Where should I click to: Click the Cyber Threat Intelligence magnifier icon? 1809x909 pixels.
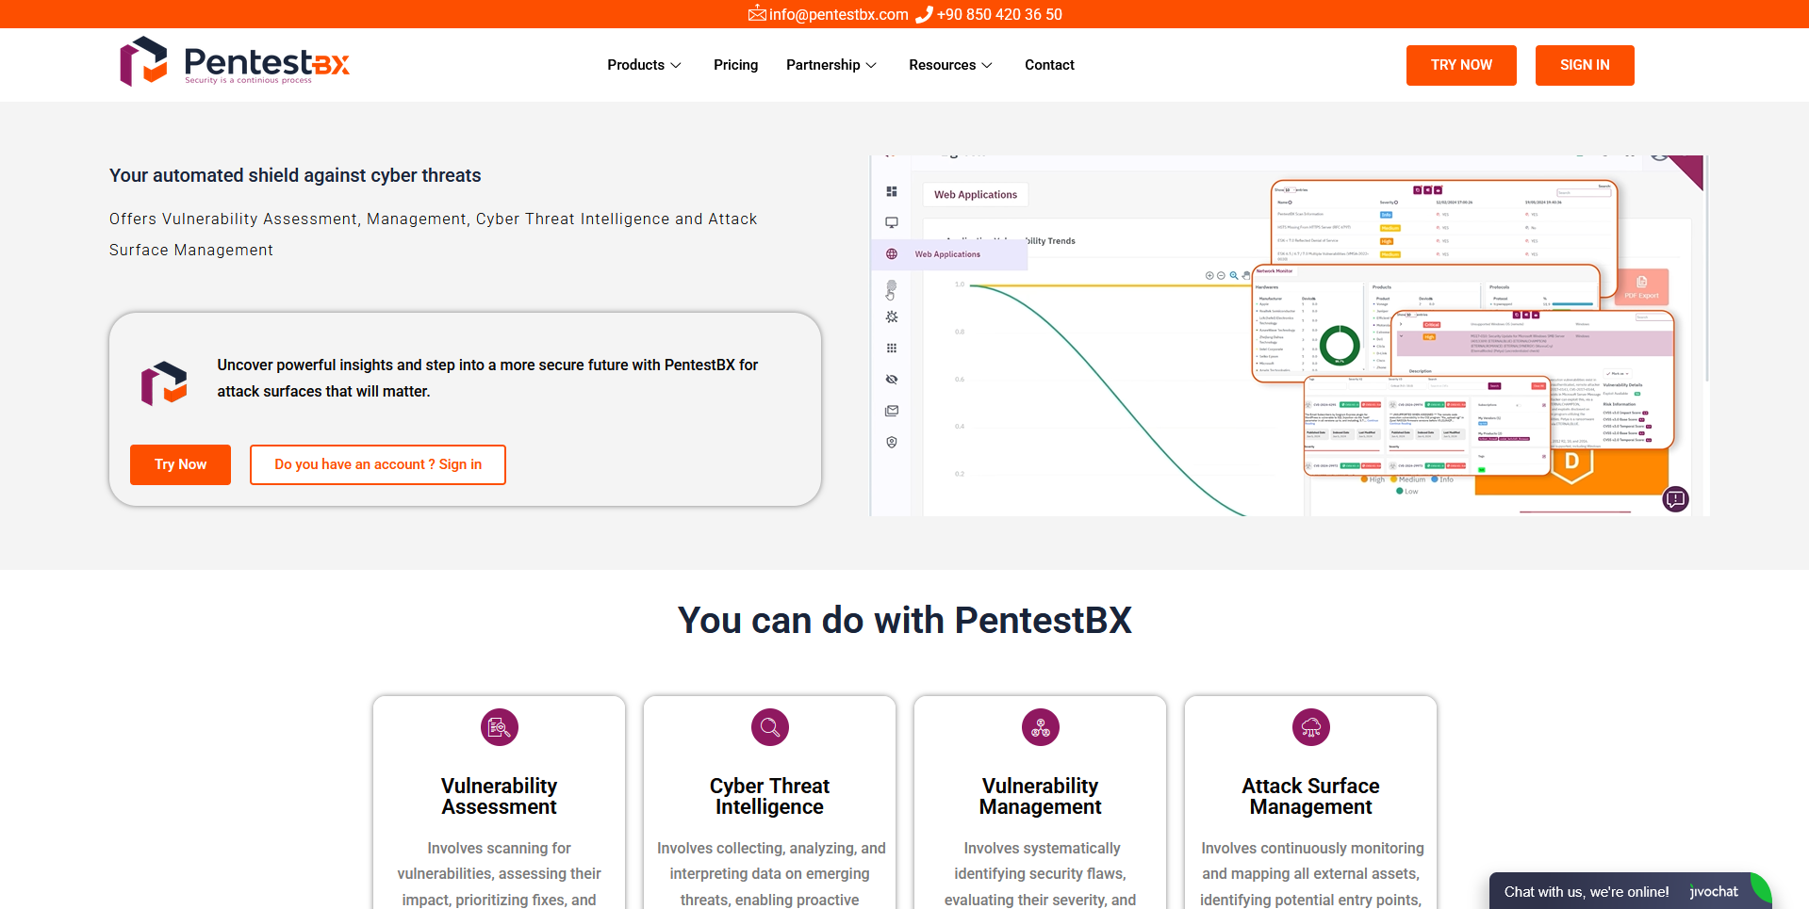tap(769, 727)
